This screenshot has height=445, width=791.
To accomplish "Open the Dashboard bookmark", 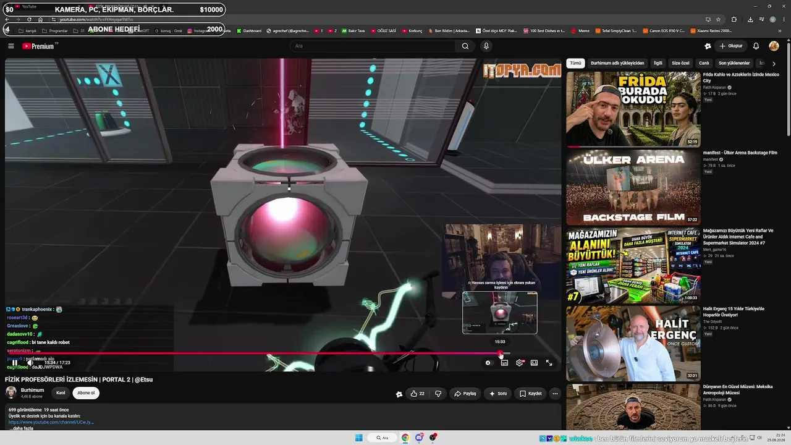I will (x=248, y=30).
